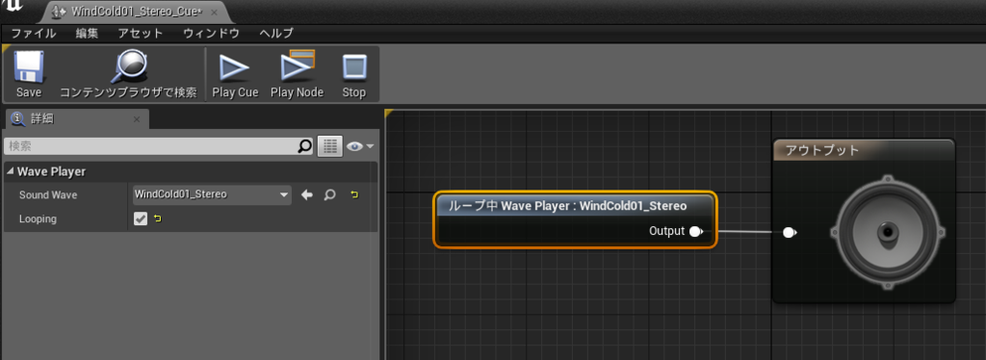The image size is (986, 360).
Task: Click the details search field
Action: (x=159, y=146)
